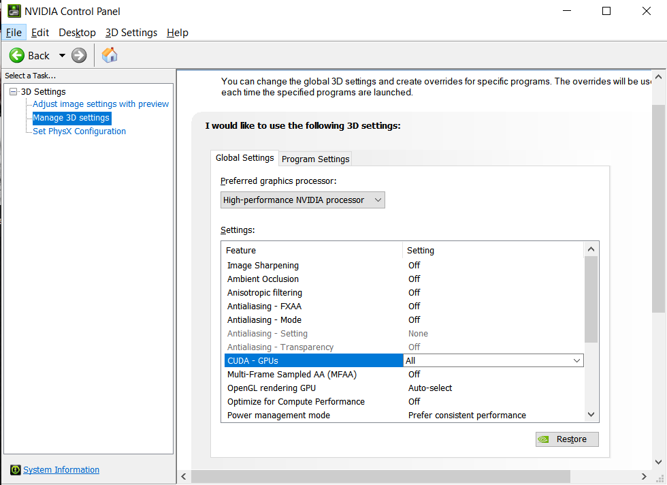This screenshot has height=485, width=667.
Task: Open the Preferred graphics processor dropdown
Action: pos(302,200)
